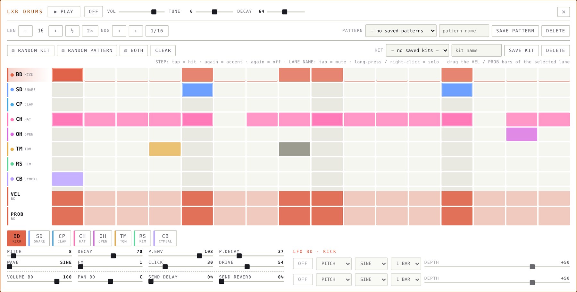Viewport: 577px width, 292px height.
Task: Toggle the first step of RS RIM lane
Action: point(67,164)
